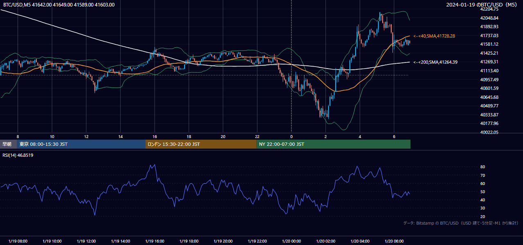
Task: Click the 東京 08:00-15:30 JST session bar
Action: [x=81, y=144]
